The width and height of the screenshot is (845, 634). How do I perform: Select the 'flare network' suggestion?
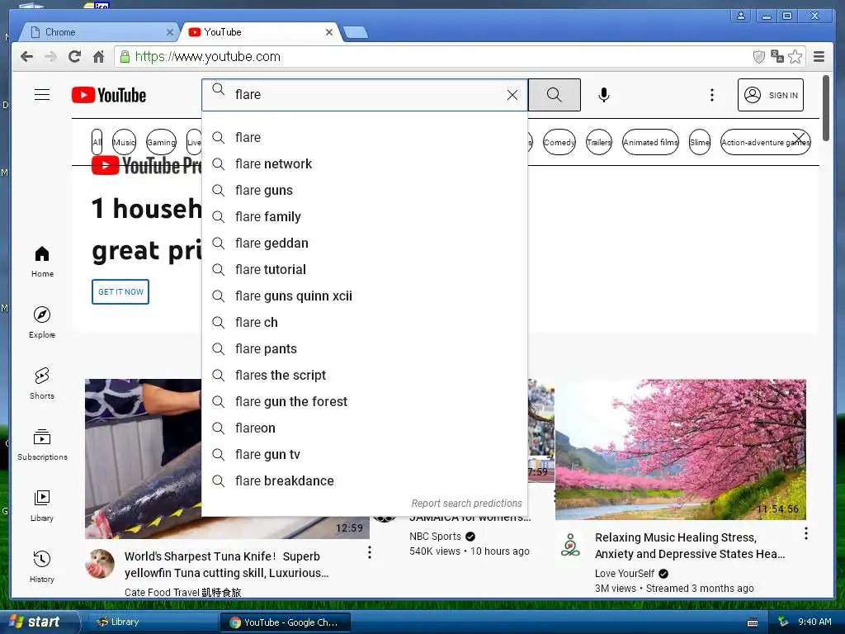click(364, 164)
